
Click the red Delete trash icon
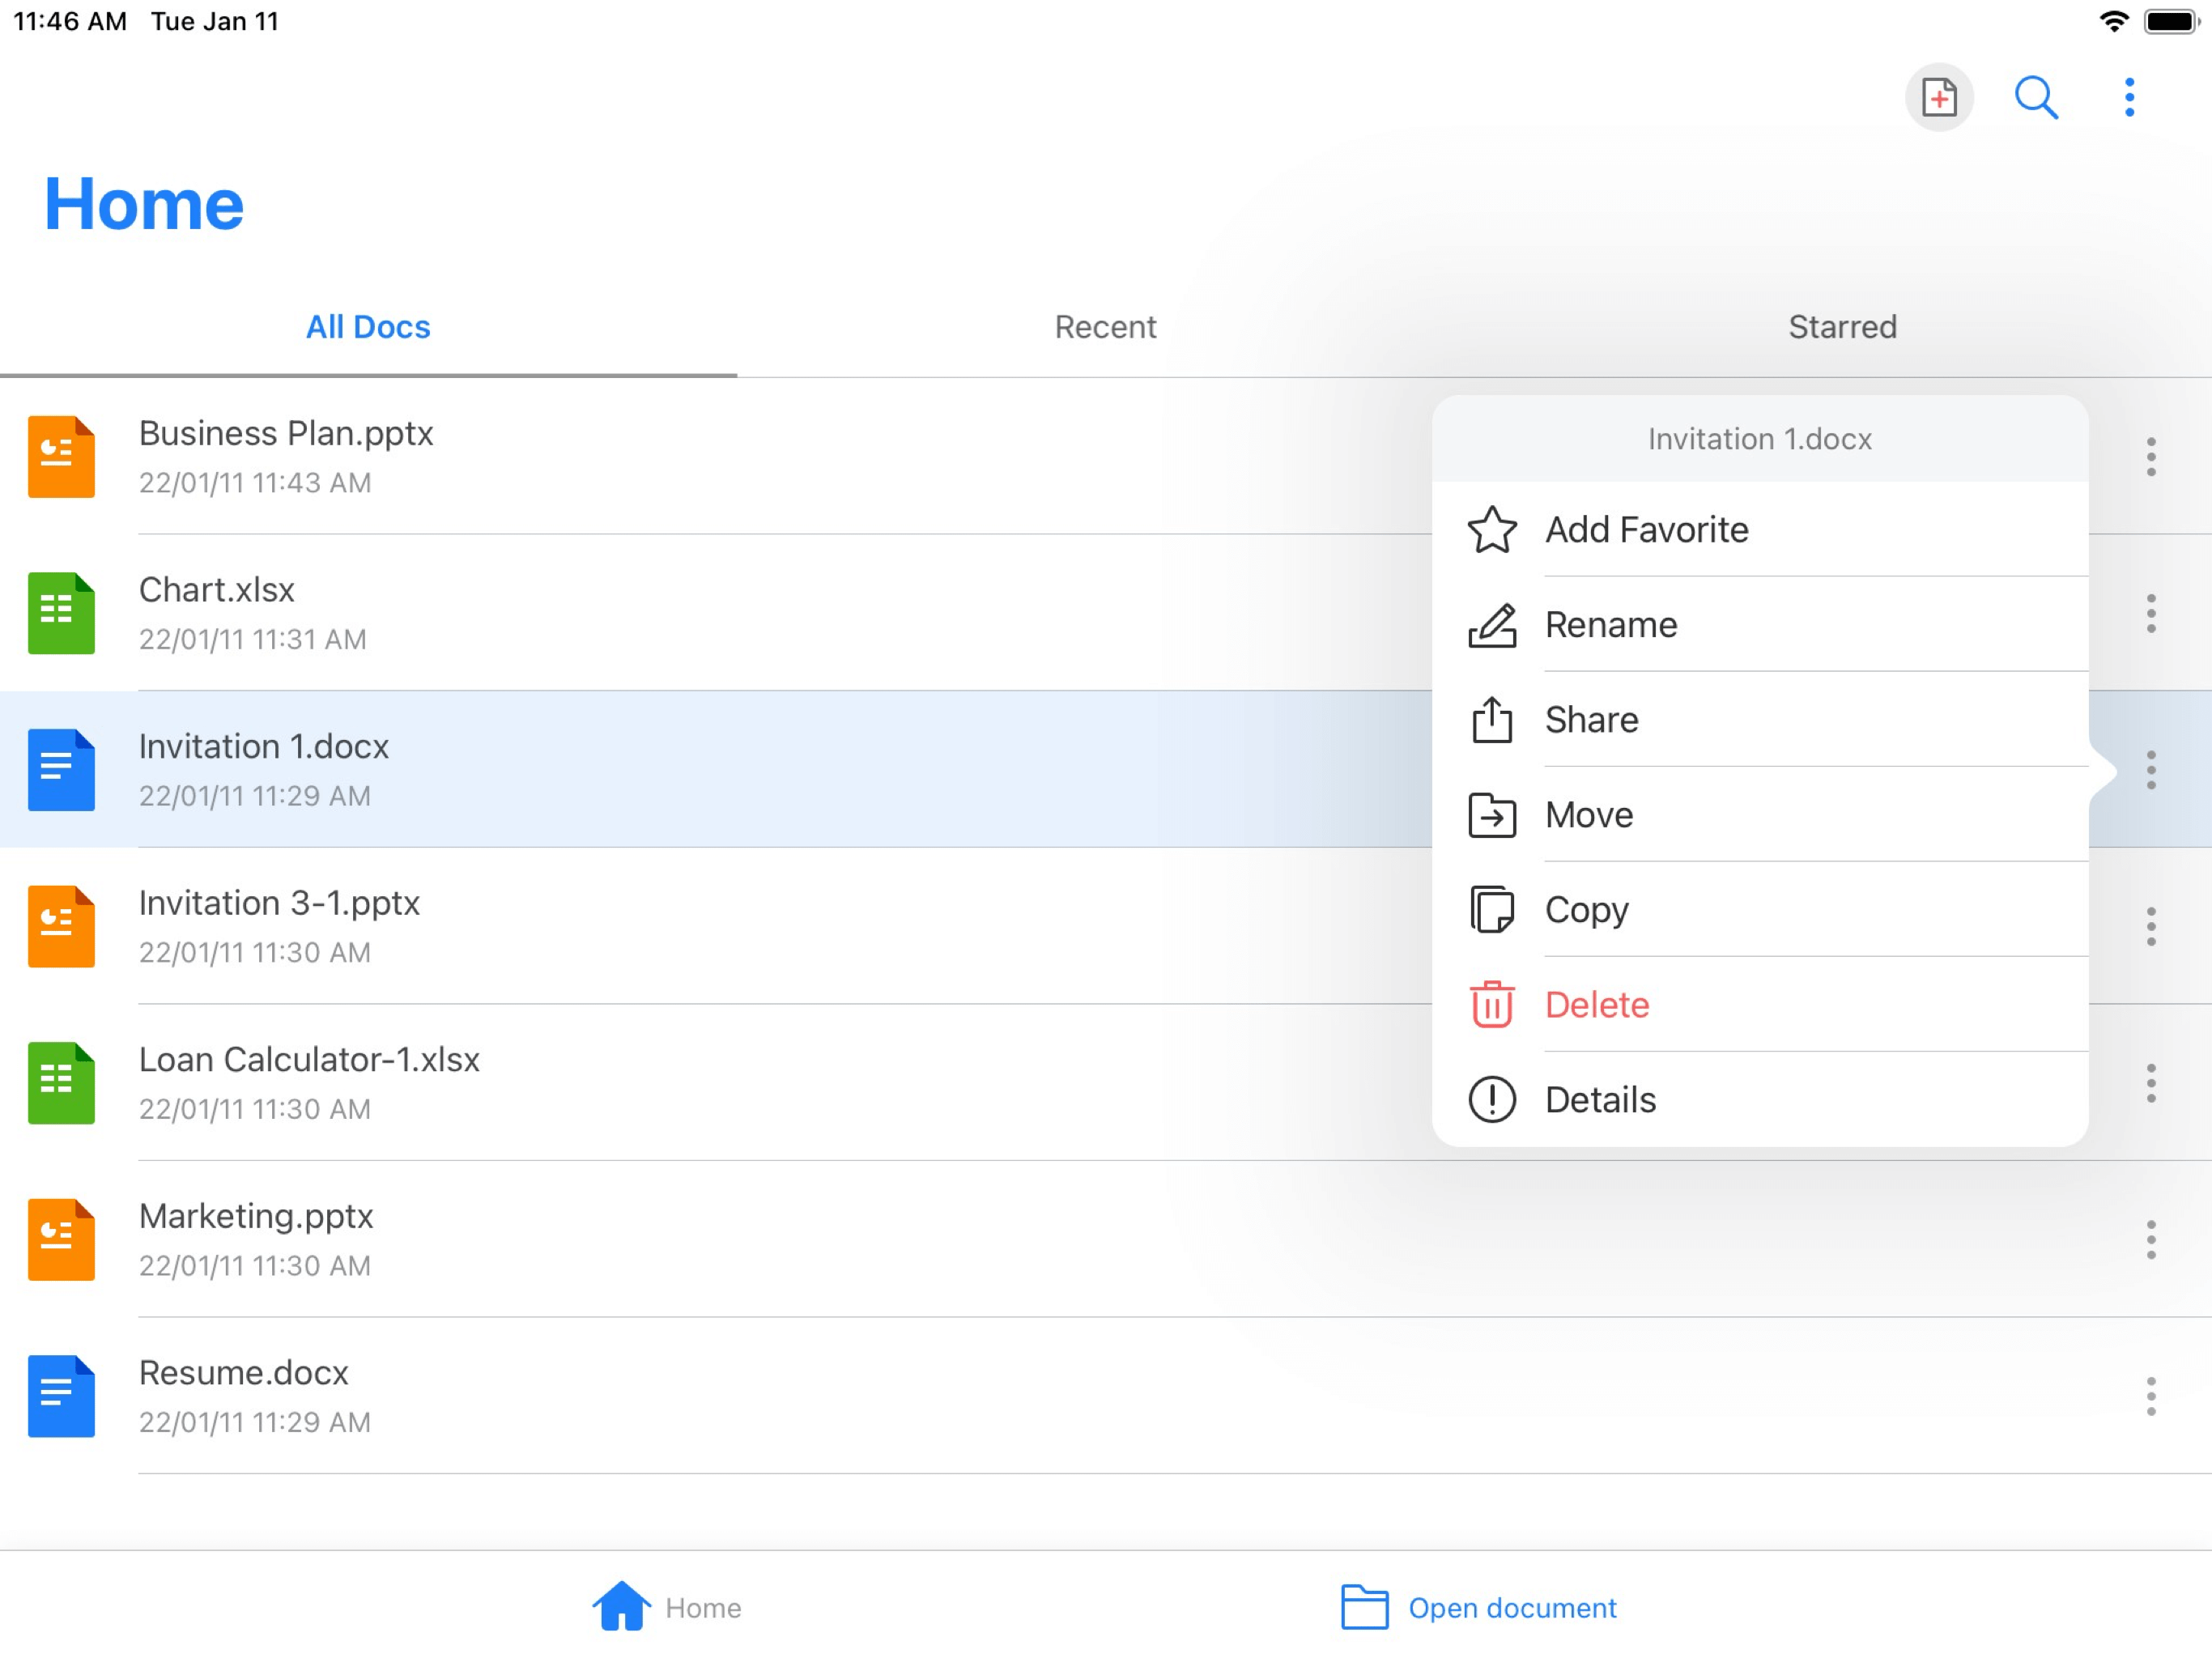1491,1004
